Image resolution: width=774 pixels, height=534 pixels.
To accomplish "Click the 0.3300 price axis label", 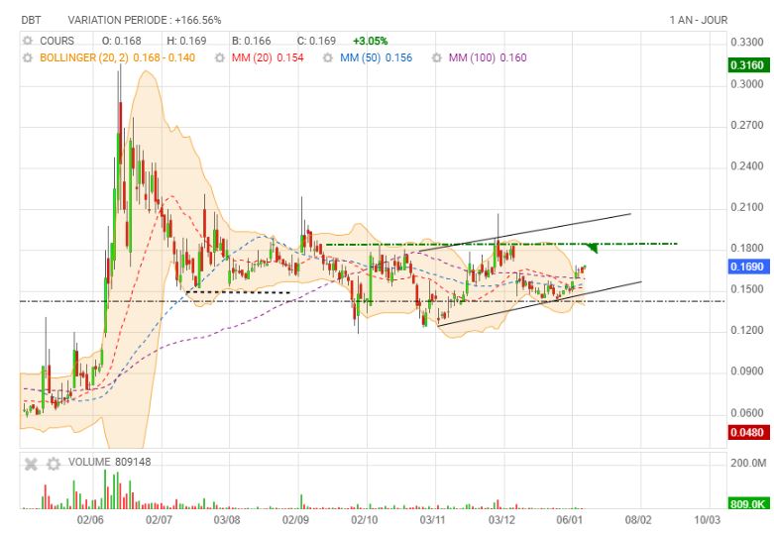I will point(747,43).
